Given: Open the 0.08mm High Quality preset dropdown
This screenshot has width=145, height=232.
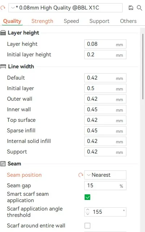Looking at the screenshot, I should (x=65, y=8).
